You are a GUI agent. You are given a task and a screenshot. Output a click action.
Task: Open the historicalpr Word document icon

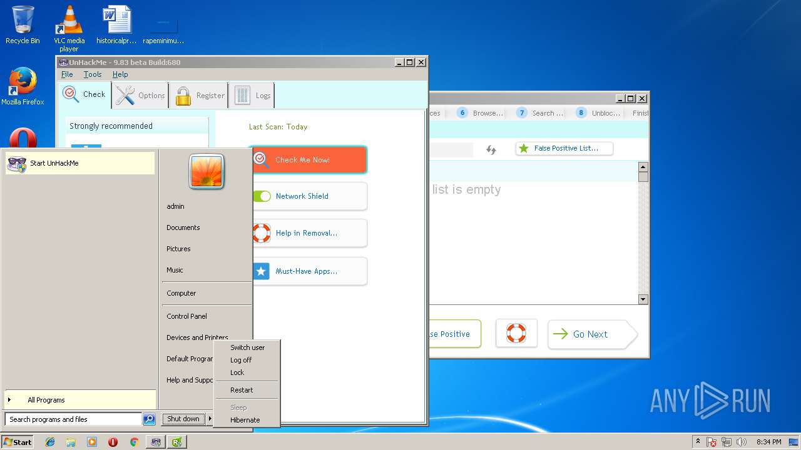(116, 25)
